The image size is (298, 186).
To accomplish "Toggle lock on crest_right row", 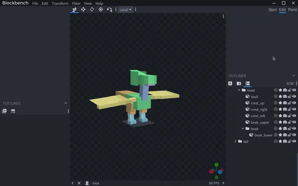I will click(290, 109).
